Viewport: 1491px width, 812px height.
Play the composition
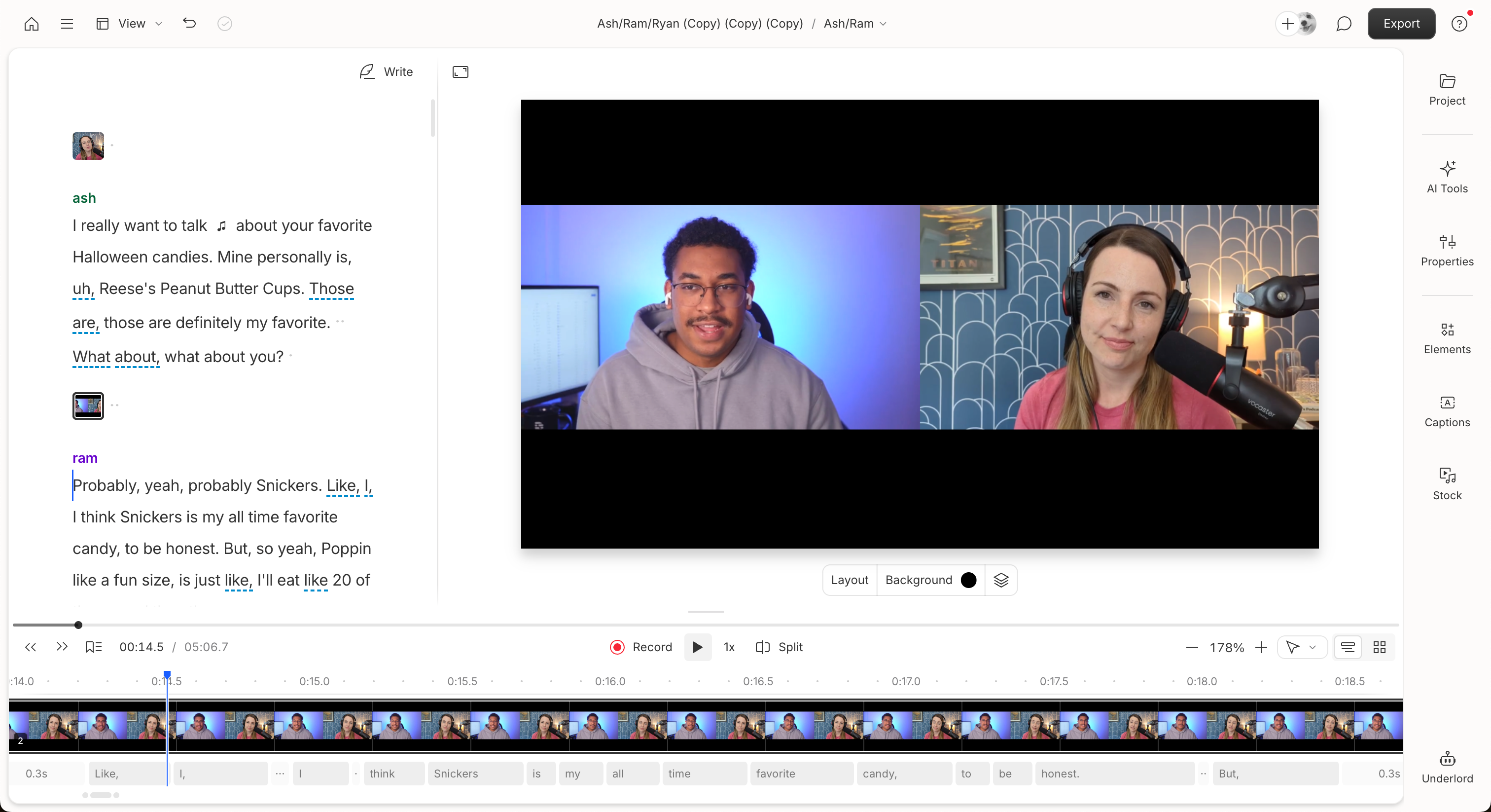click(x=697, y=647)
